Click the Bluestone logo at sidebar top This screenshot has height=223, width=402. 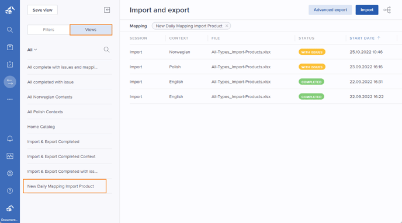tap(10, 11)
